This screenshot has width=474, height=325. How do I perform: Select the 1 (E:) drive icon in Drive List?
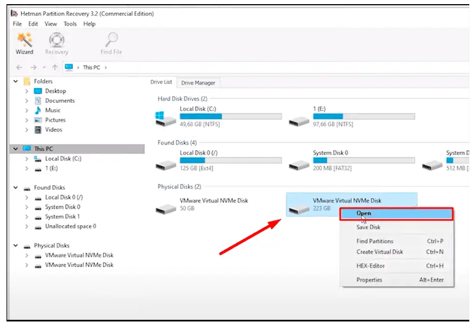pos(298,121)
